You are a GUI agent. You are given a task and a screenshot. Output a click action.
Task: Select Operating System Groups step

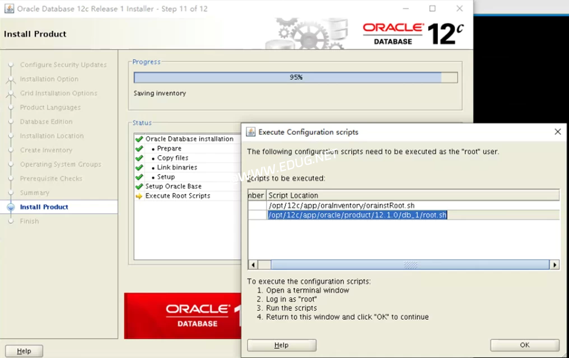click(x=60, y=164)
